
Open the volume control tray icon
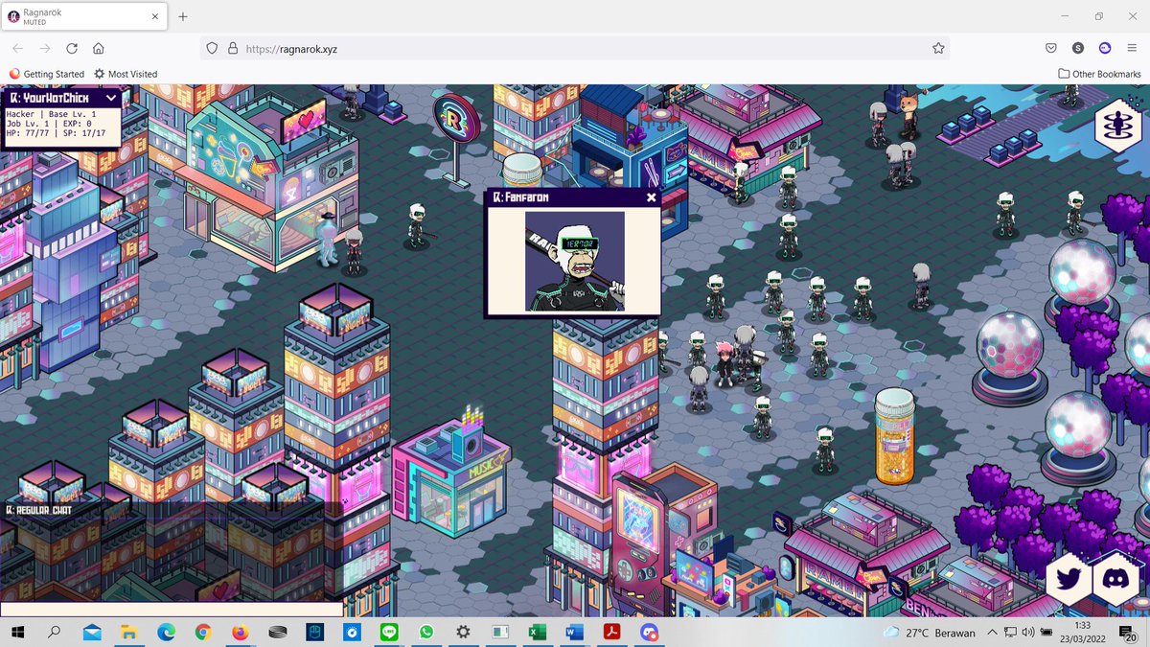click(1027, 633)
